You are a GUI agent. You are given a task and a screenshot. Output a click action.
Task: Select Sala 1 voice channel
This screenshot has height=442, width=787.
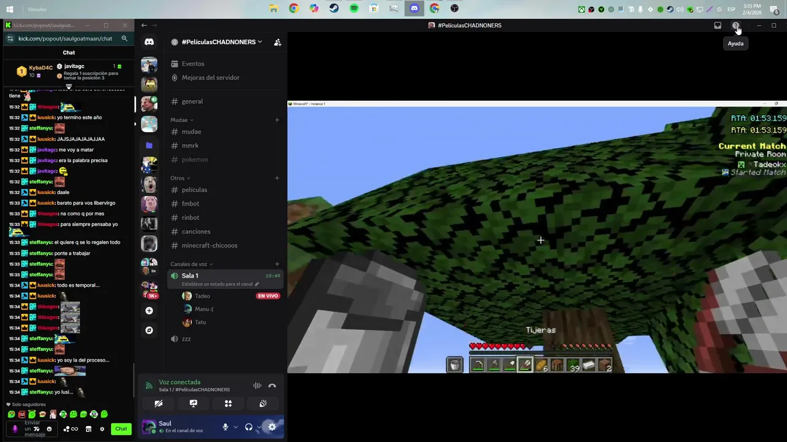click(225, 279)
